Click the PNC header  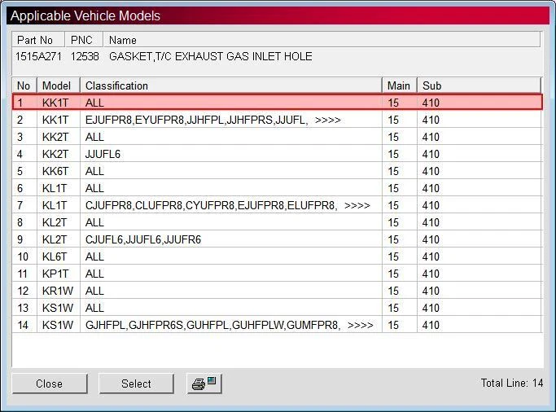coord(84,40)
